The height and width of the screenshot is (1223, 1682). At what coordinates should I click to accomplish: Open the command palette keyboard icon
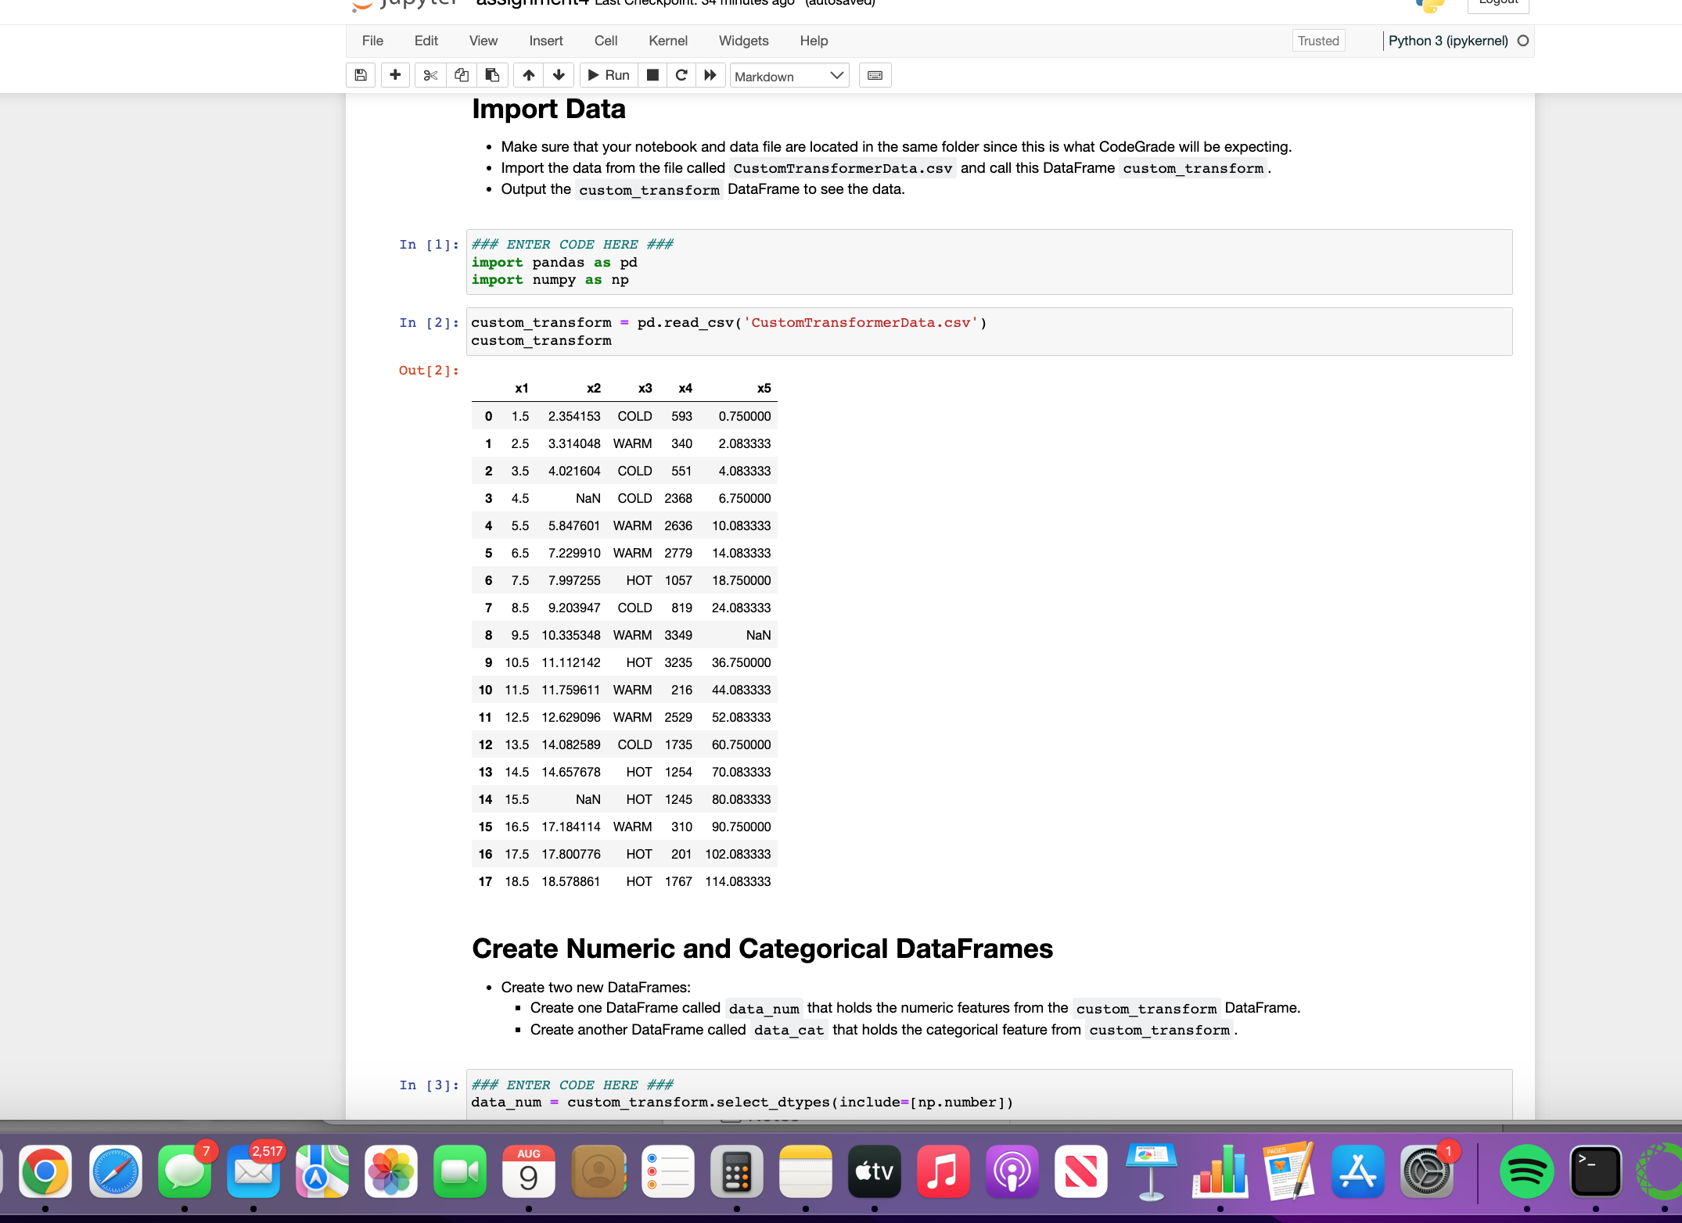point(875,75)
